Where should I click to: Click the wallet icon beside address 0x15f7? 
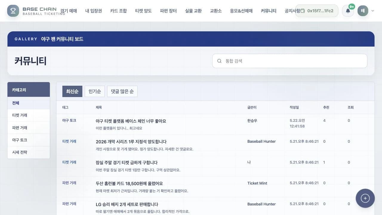(x=302, y=11)
